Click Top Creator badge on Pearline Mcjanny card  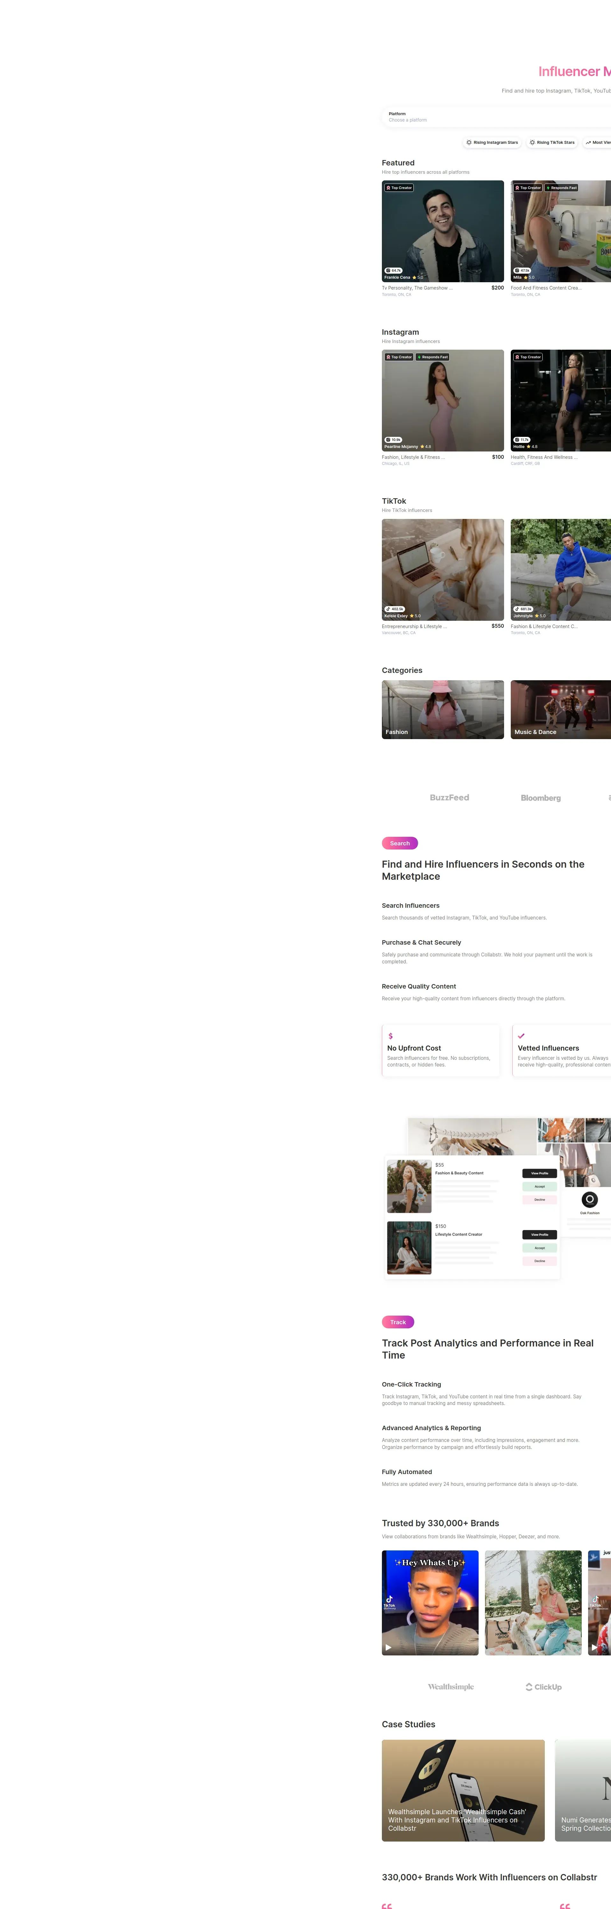[399, 357]
